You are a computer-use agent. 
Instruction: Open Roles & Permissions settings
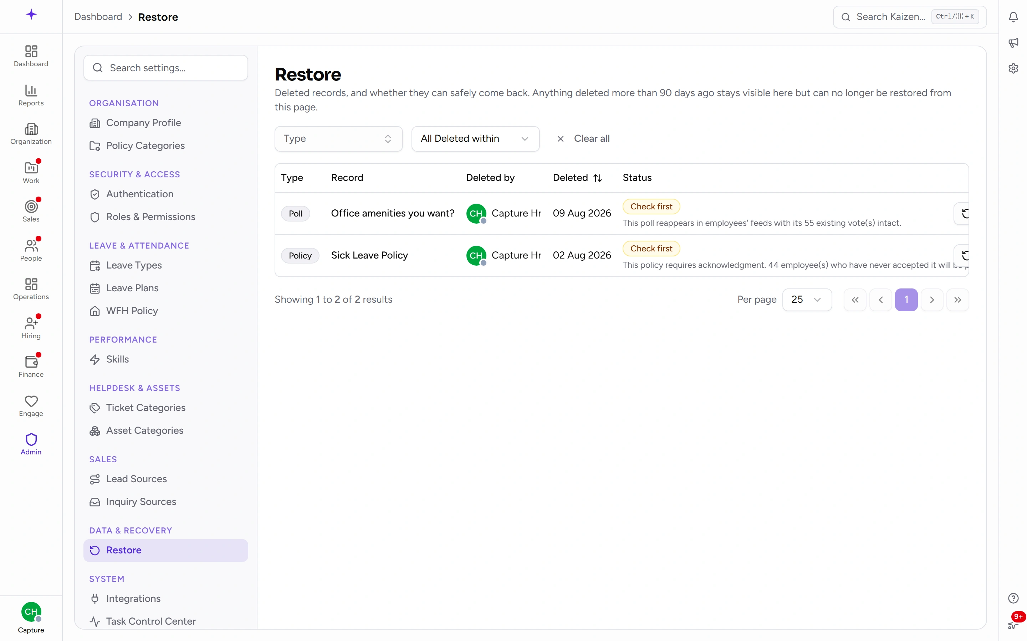pyautogui.click(x=165, y=217)
